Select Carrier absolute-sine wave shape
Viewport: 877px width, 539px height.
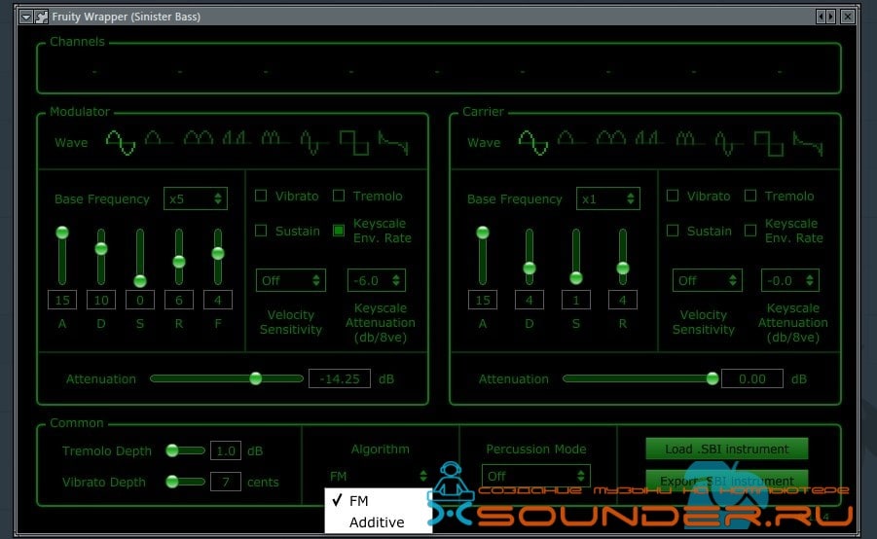tap(610, 138)
